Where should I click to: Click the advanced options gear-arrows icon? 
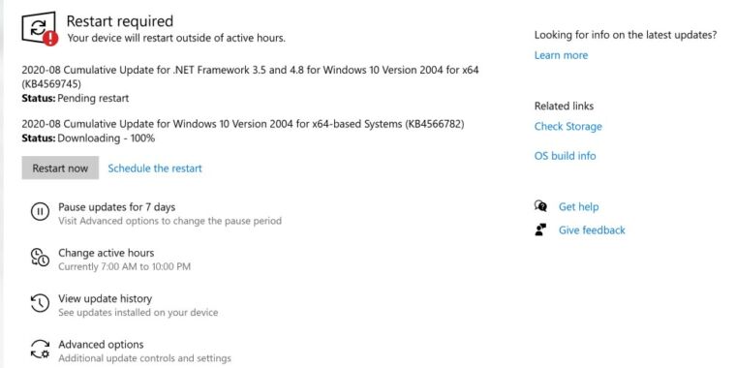(40, 350)
